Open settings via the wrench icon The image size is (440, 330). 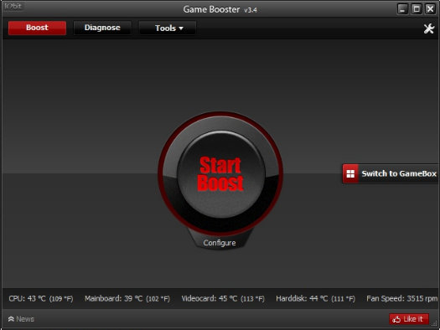[429, 28]
